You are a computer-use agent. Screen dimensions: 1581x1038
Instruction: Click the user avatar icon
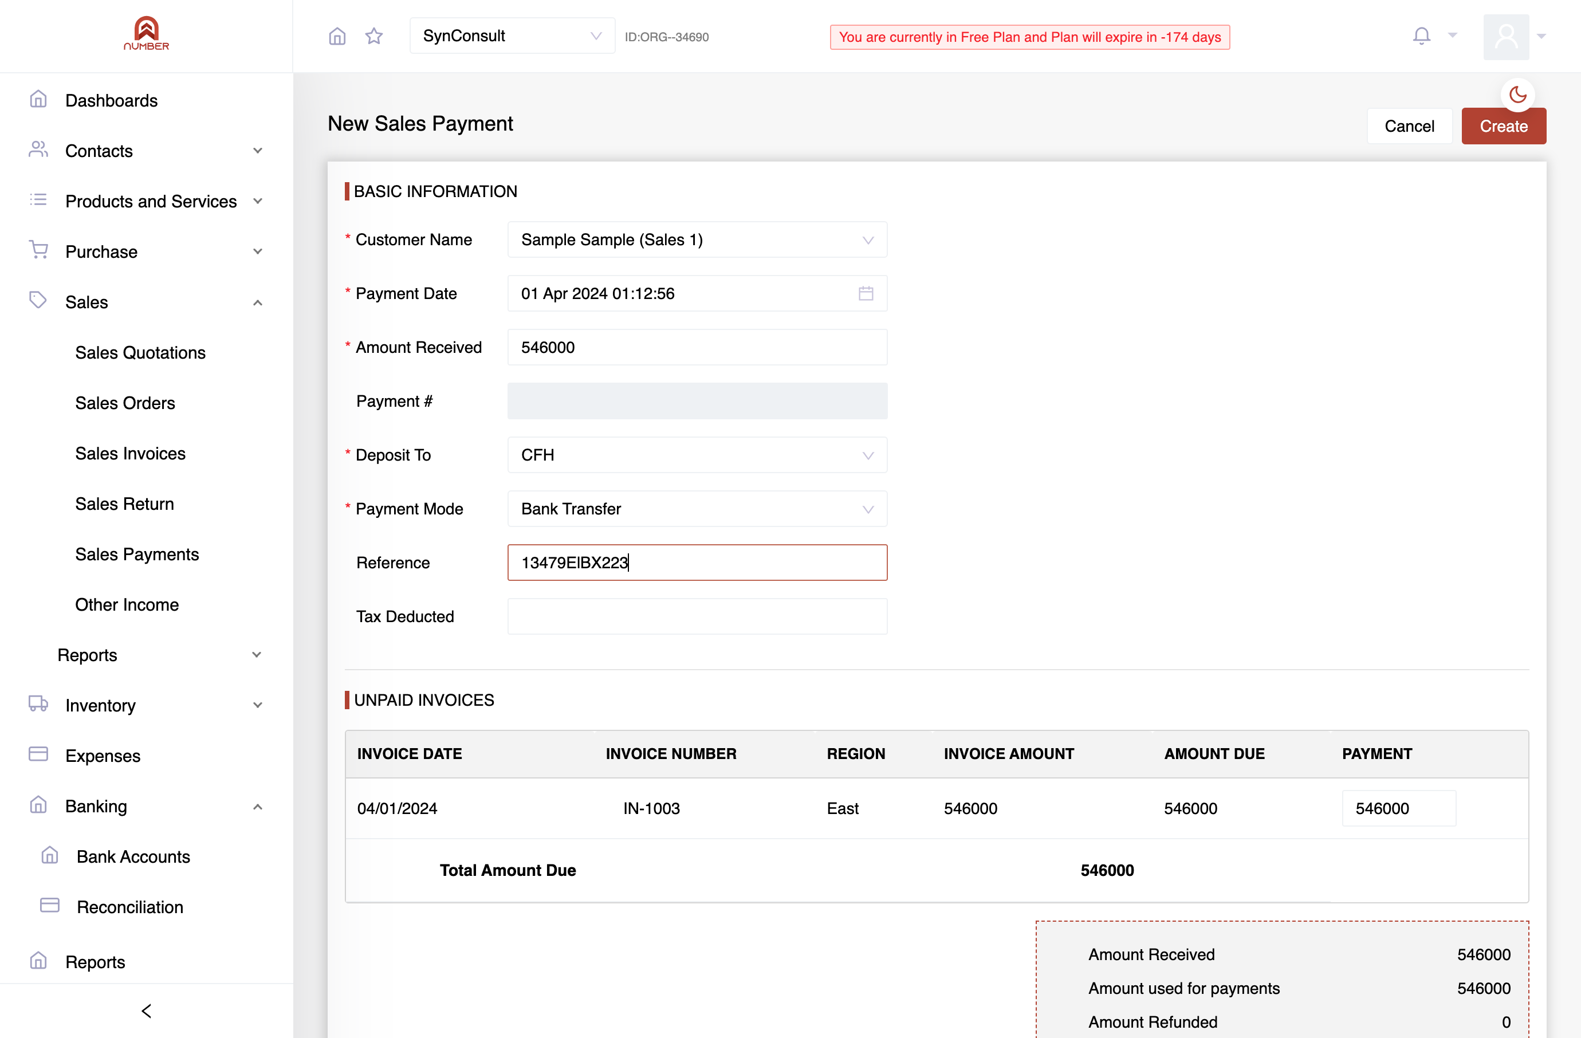1506,37
